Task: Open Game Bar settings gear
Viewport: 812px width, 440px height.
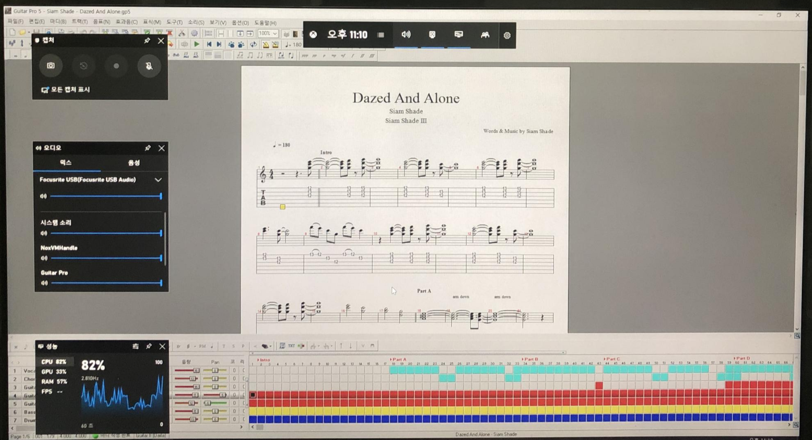Action: pos(507,35)
